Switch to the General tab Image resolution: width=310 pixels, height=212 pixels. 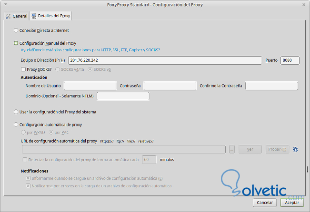click(x=16, y=16)
